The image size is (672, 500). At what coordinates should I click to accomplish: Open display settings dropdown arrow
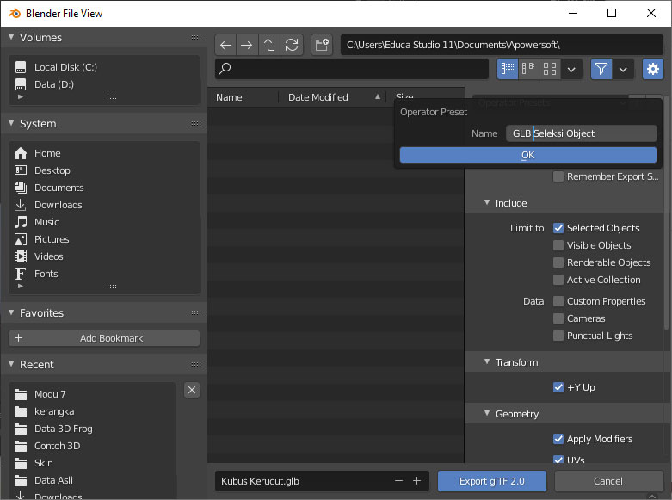coord(571,69)
